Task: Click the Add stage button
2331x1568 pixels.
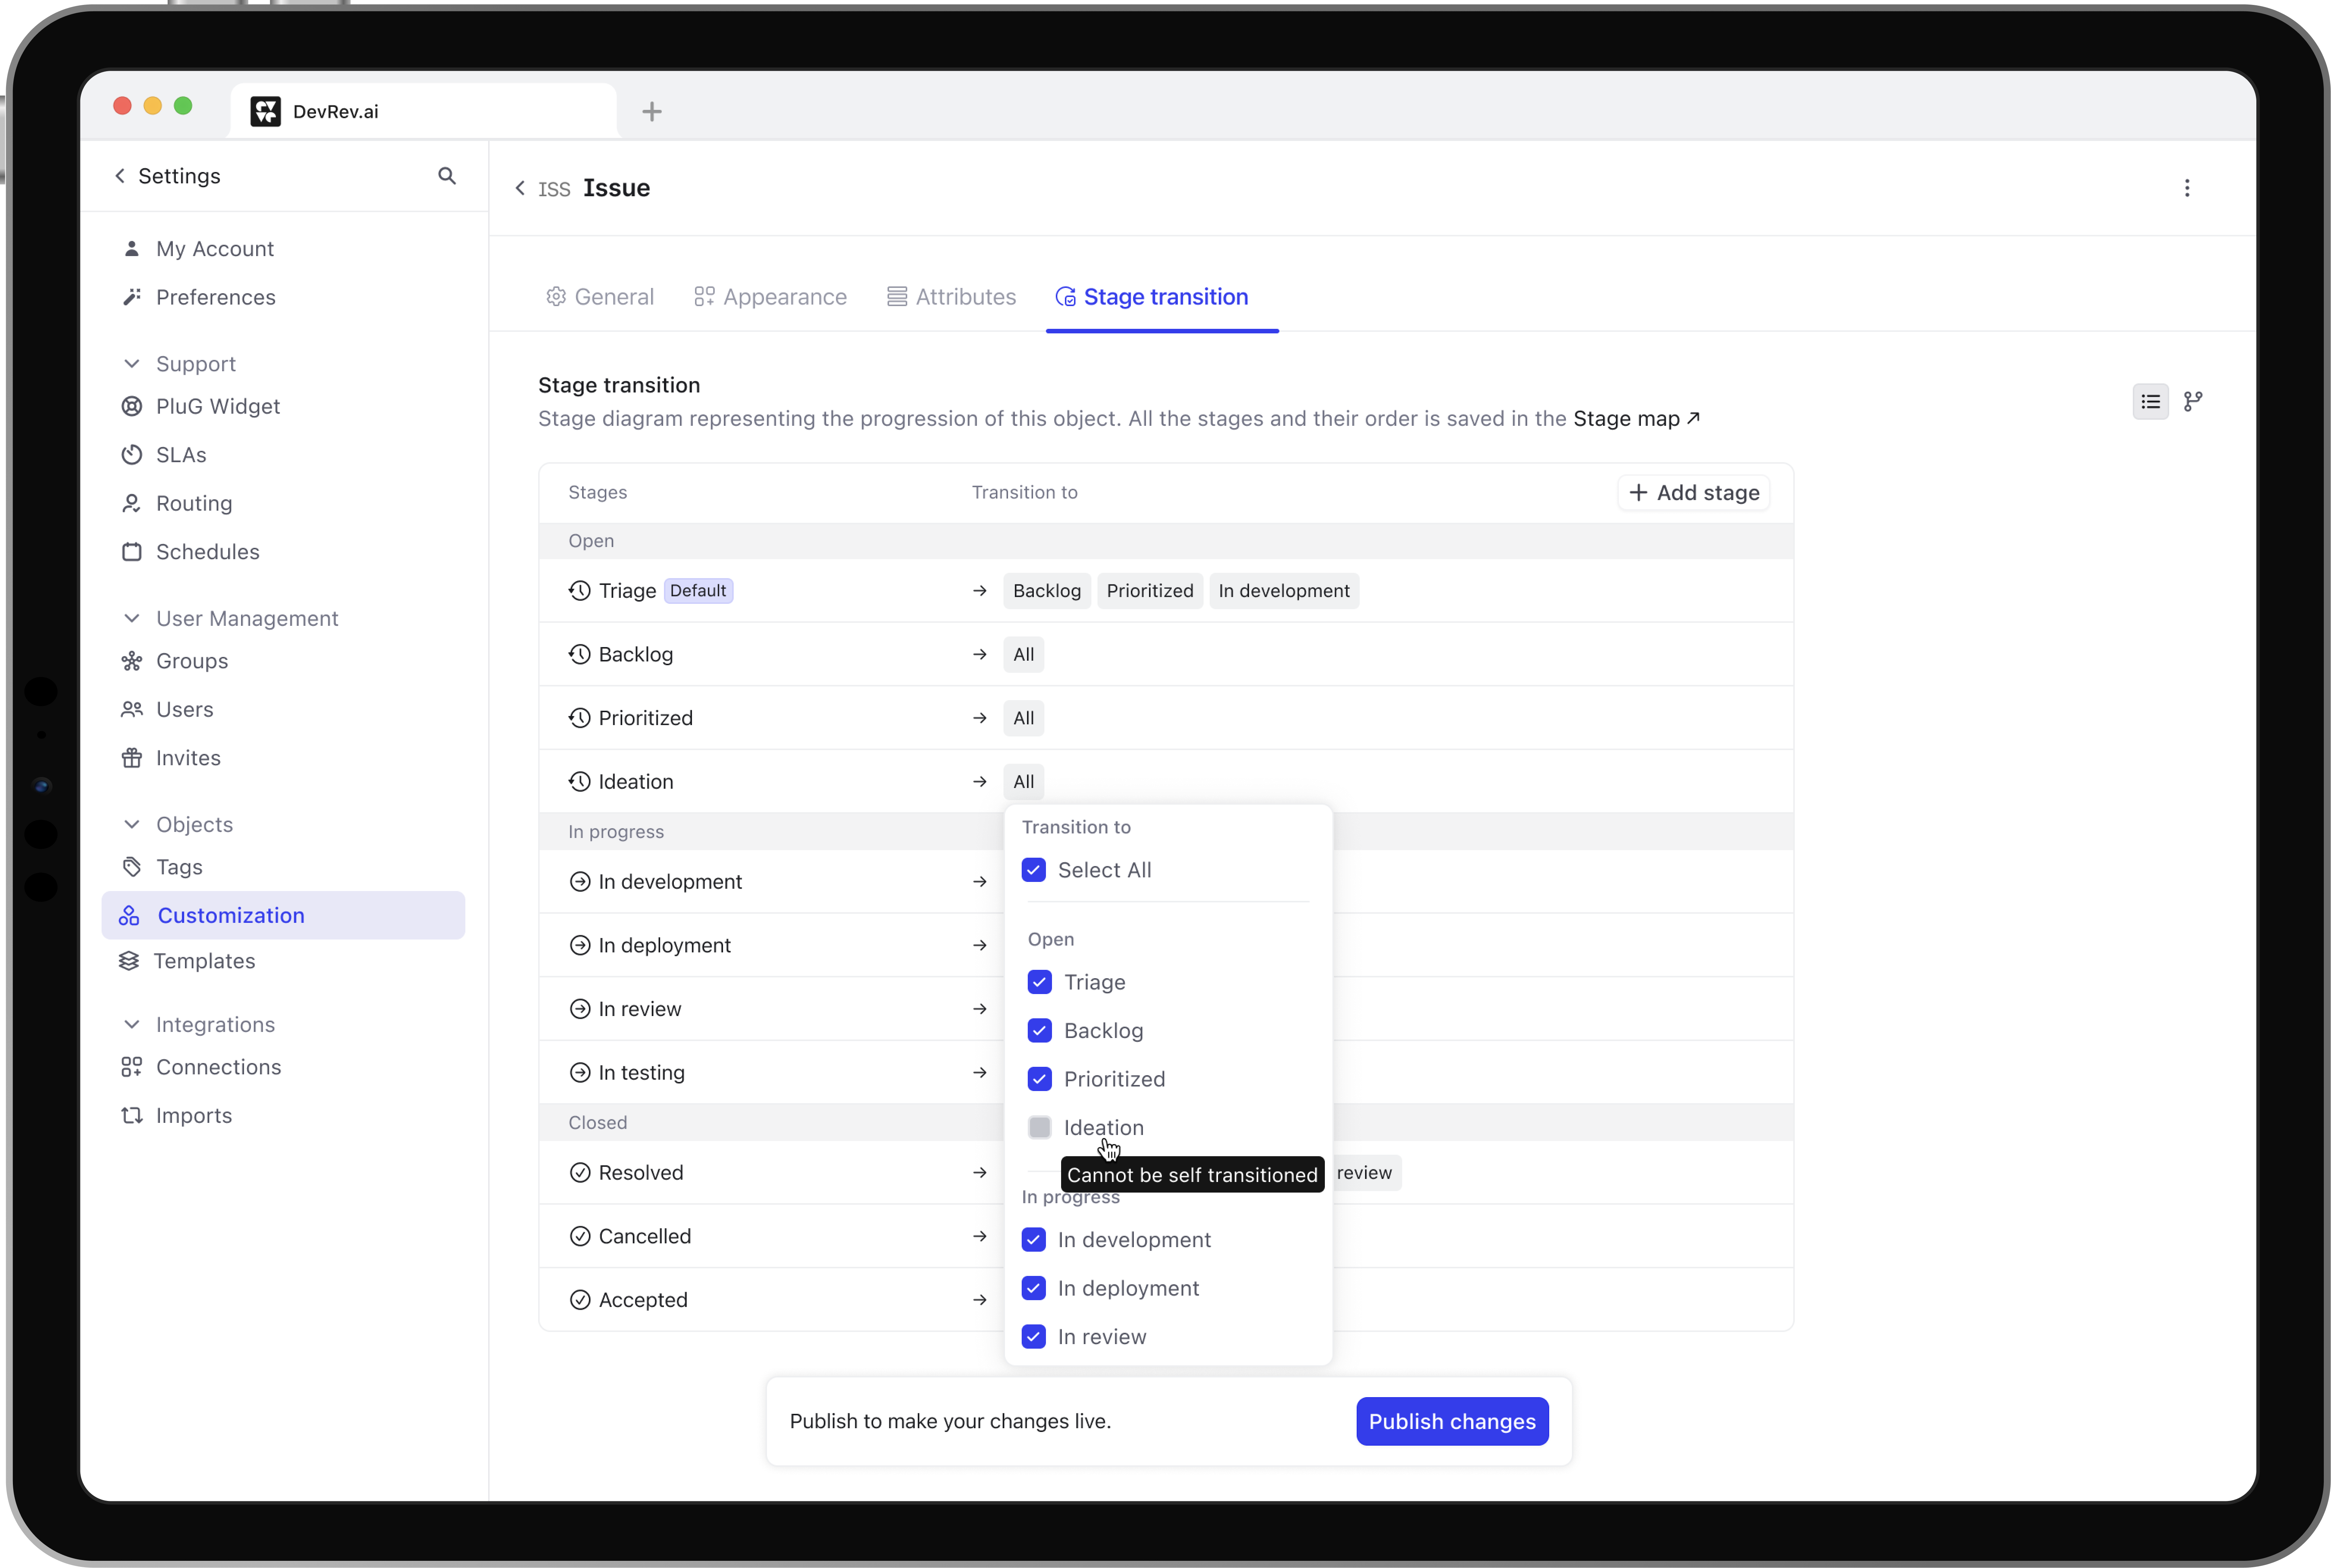Action: click(x=1693, y=492)
